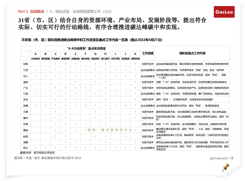
Task: Click the '绿色发展' column B sub-header
Action: point(45,58)
